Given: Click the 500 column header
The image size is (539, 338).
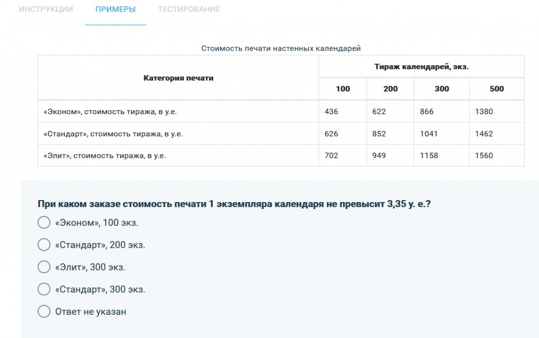Looking at the screenshot, I should tap(497, 89).
